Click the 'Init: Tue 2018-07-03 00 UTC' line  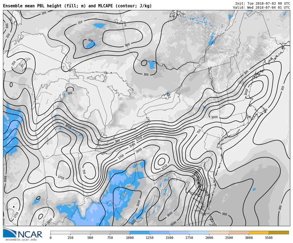coord(262,4)
